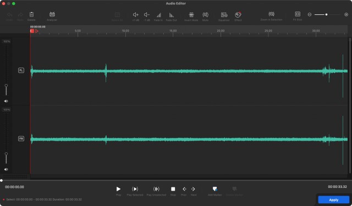Zoom out with the minus icon
The image size is (352, 206).
tap(310, 15)
